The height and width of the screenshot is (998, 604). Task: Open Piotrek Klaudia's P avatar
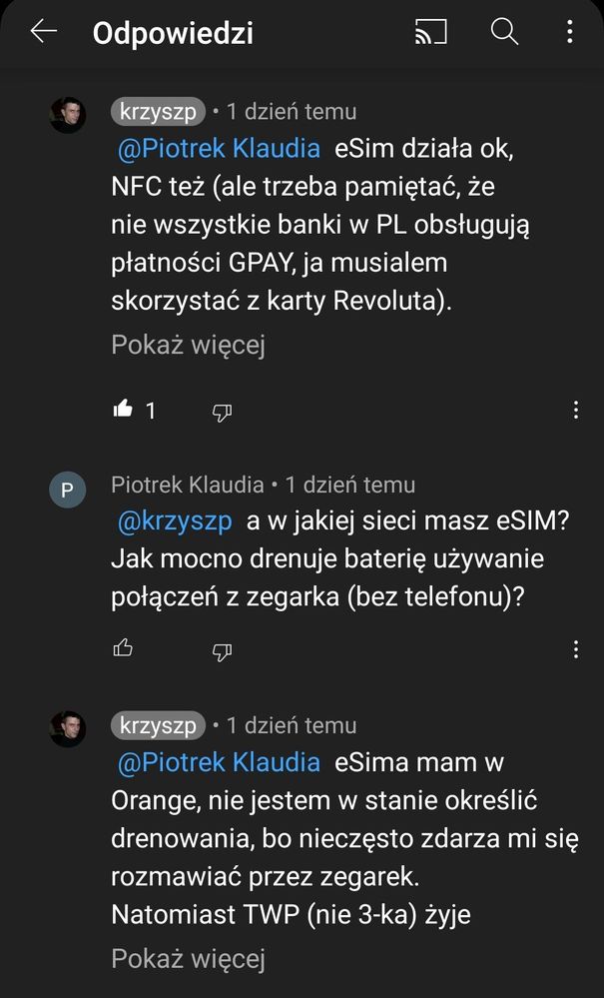[68, 490]
